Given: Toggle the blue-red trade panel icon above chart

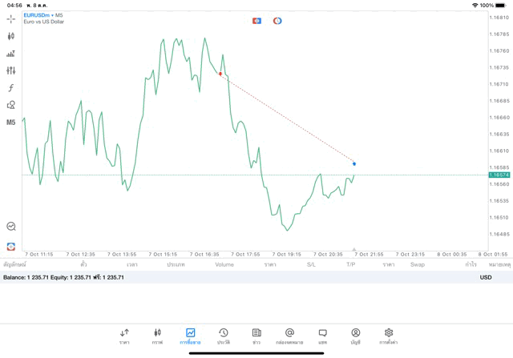Looking at the screenshot, I should (x=256, y=20).
